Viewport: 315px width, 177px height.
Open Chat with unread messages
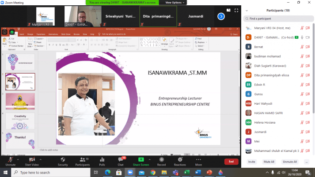tap(121, 162)
